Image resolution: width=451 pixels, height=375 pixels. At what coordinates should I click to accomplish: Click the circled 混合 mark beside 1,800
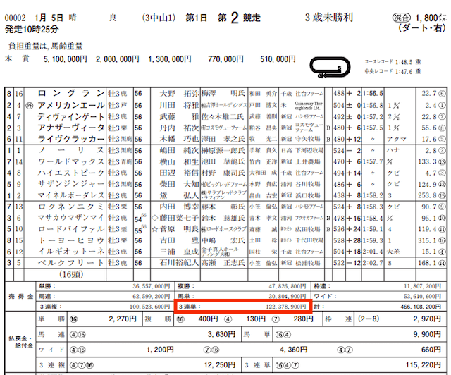click(402, 18)
